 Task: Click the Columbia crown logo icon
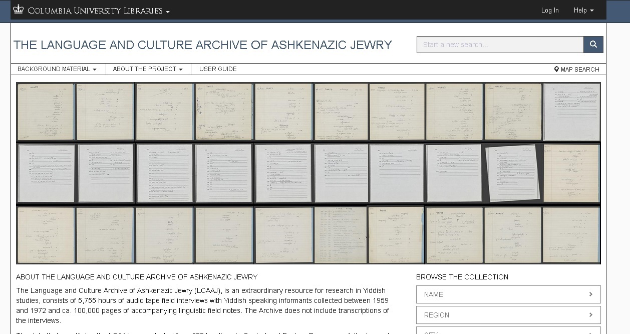(x=19, y=10)
